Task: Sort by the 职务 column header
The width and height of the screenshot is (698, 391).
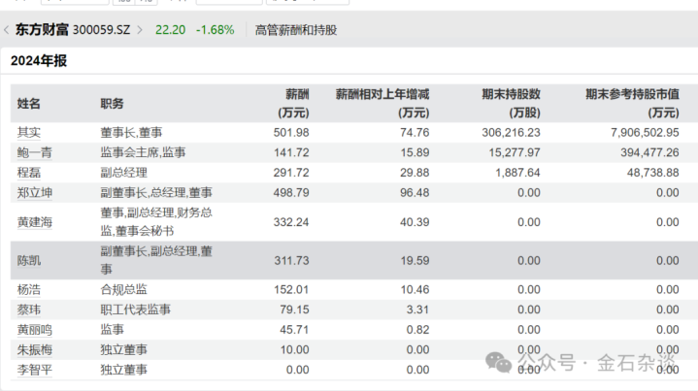Action: pyautogui.click(x=112, y=104)
